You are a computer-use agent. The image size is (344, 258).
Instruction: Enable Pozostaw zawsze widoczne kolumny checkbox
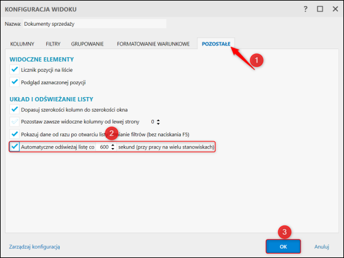[x=15, y=122]
